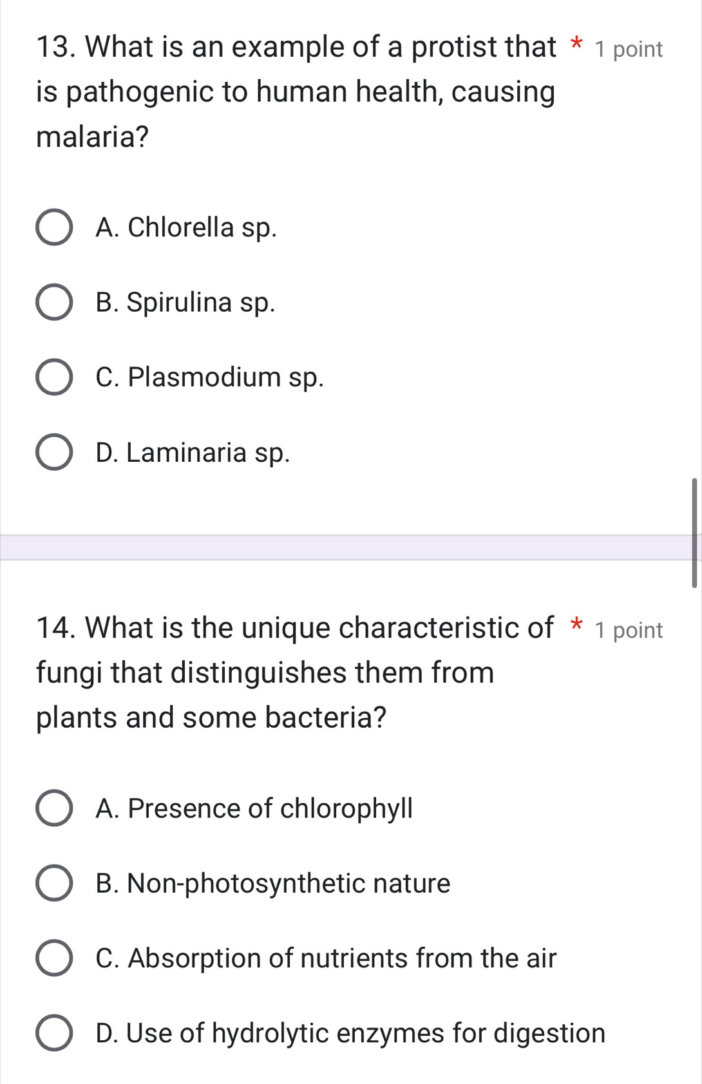Screen dimensions: 702x1084
Task: Select radio button for Chlorella sp.
Action: pos(54,227)
